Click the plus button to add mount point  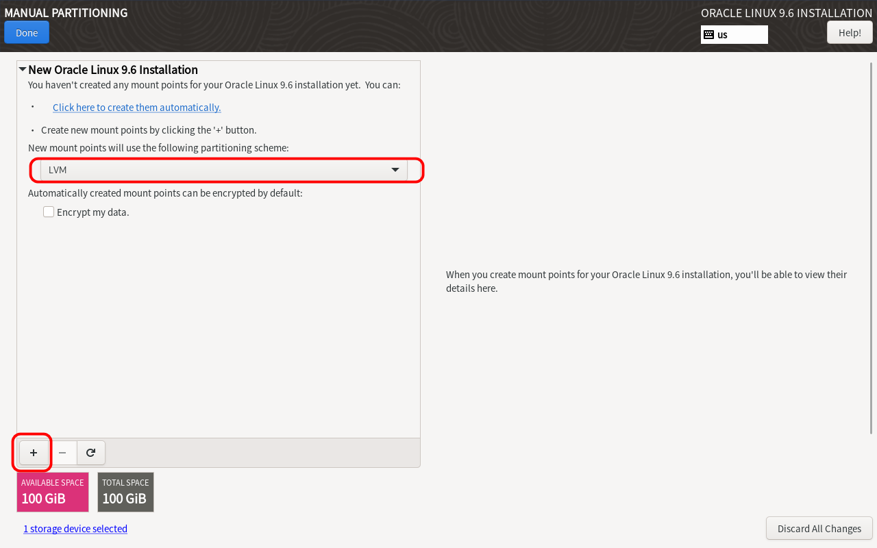coord(34,453)
